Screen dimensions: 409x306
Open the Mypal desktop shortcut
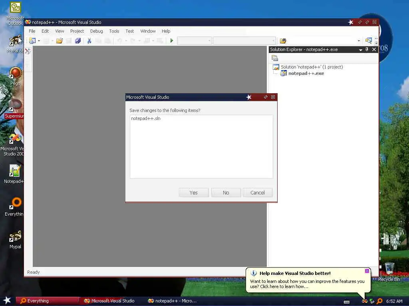[15, 239]
